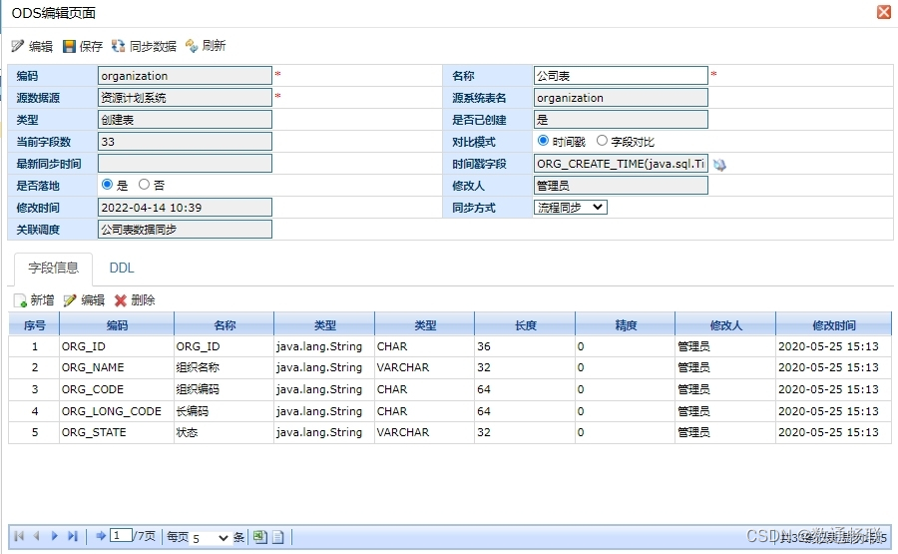
Task: Click the jump-to-page arrow icon
Action: coord(101,536)
